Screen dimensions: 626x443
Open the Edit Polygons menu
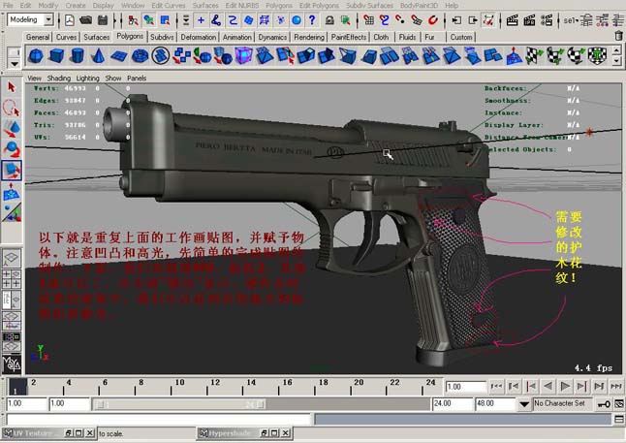click(319, 5)
